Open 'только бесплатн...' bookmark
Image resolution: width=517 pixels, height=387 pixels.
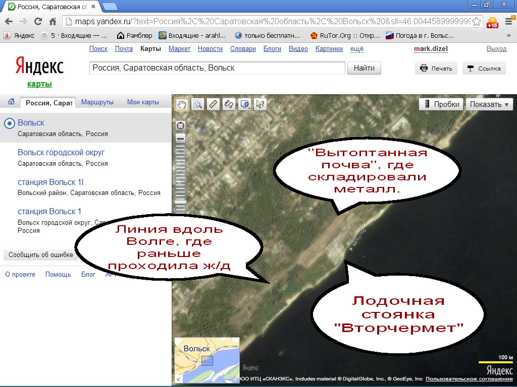click(267, 36)
